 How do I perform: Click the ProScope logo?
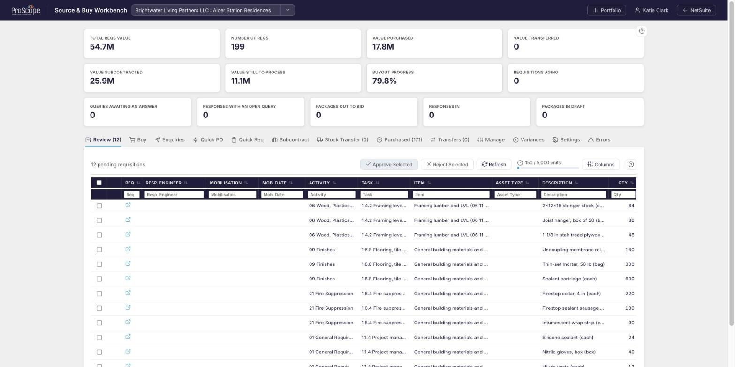26,10
